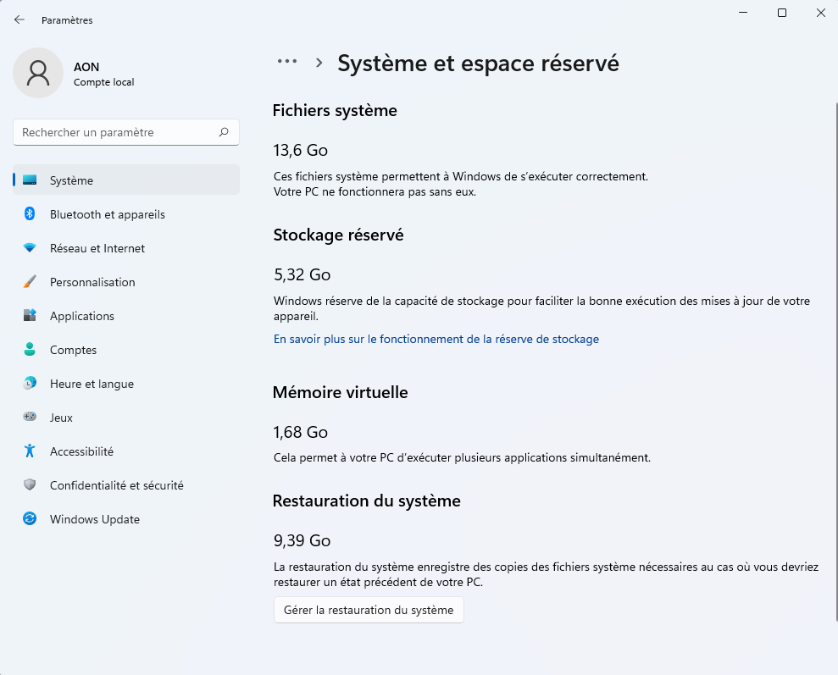Click the Jeux controller icon

30,418
